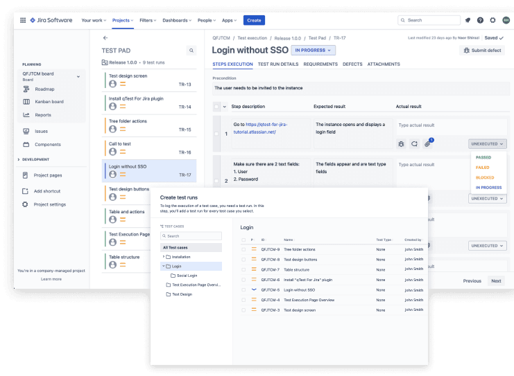Image resolution: width=514 pixels, height=376 pixels.
Task: Open the app switcher grid icon
Action: click(23, 21)
